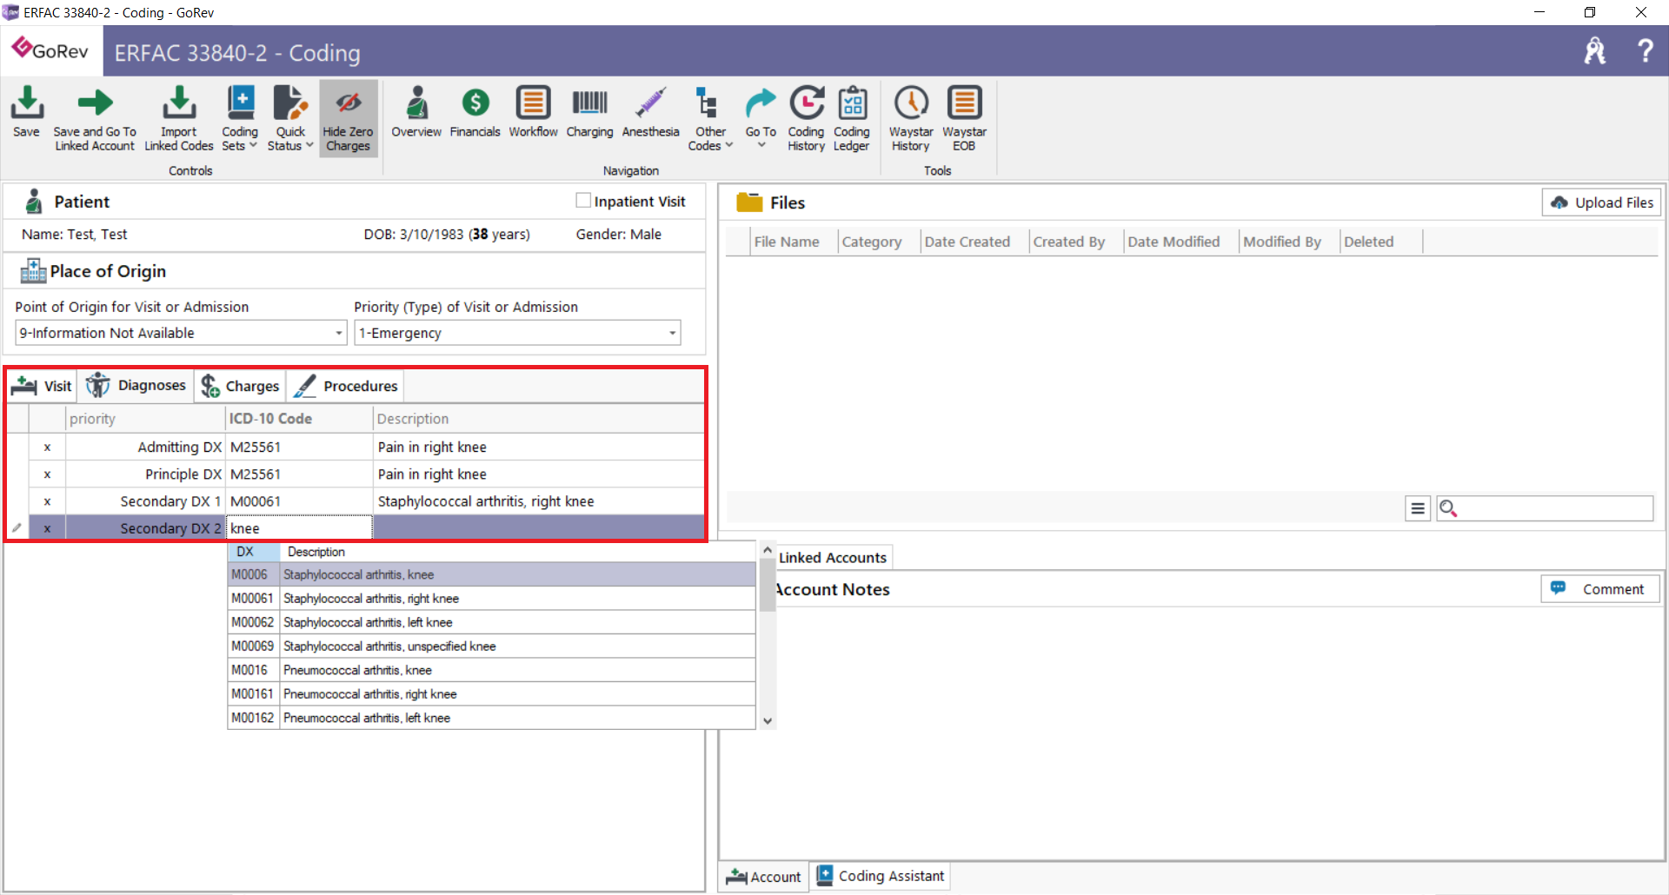Click the M00061 code in Secondary DX 1

point(299,501)
